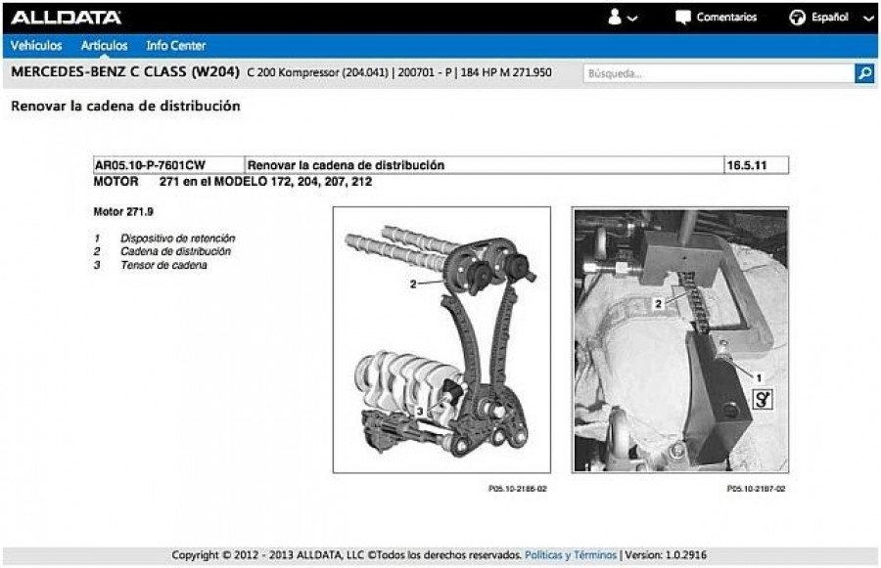Expand the Español language dropdown arrow
Viewport: 881px width, 568px height.
click(868, 18)
